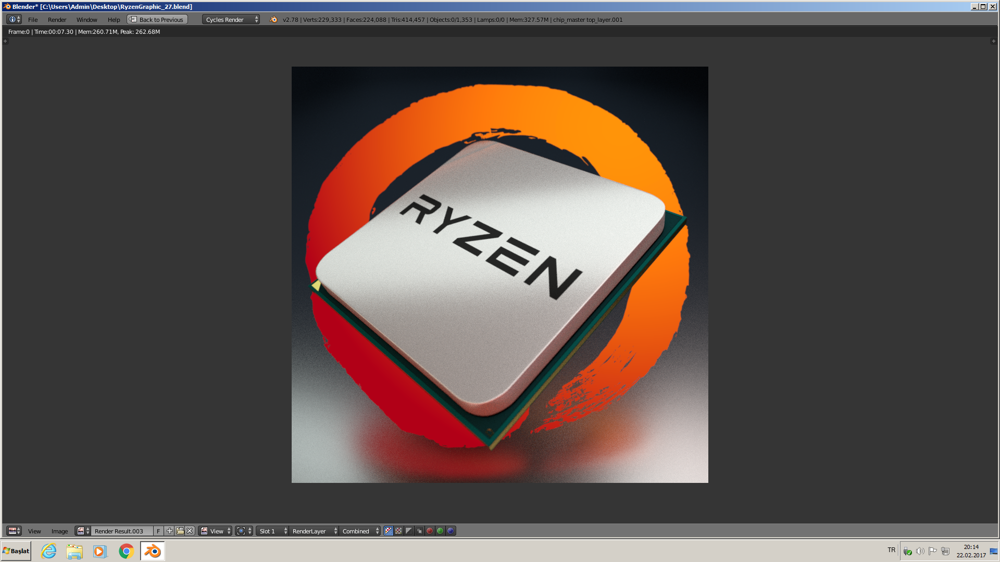Toggle blue channel display
The height and width of the screenshot is (562, 1000).
[451, 531]
